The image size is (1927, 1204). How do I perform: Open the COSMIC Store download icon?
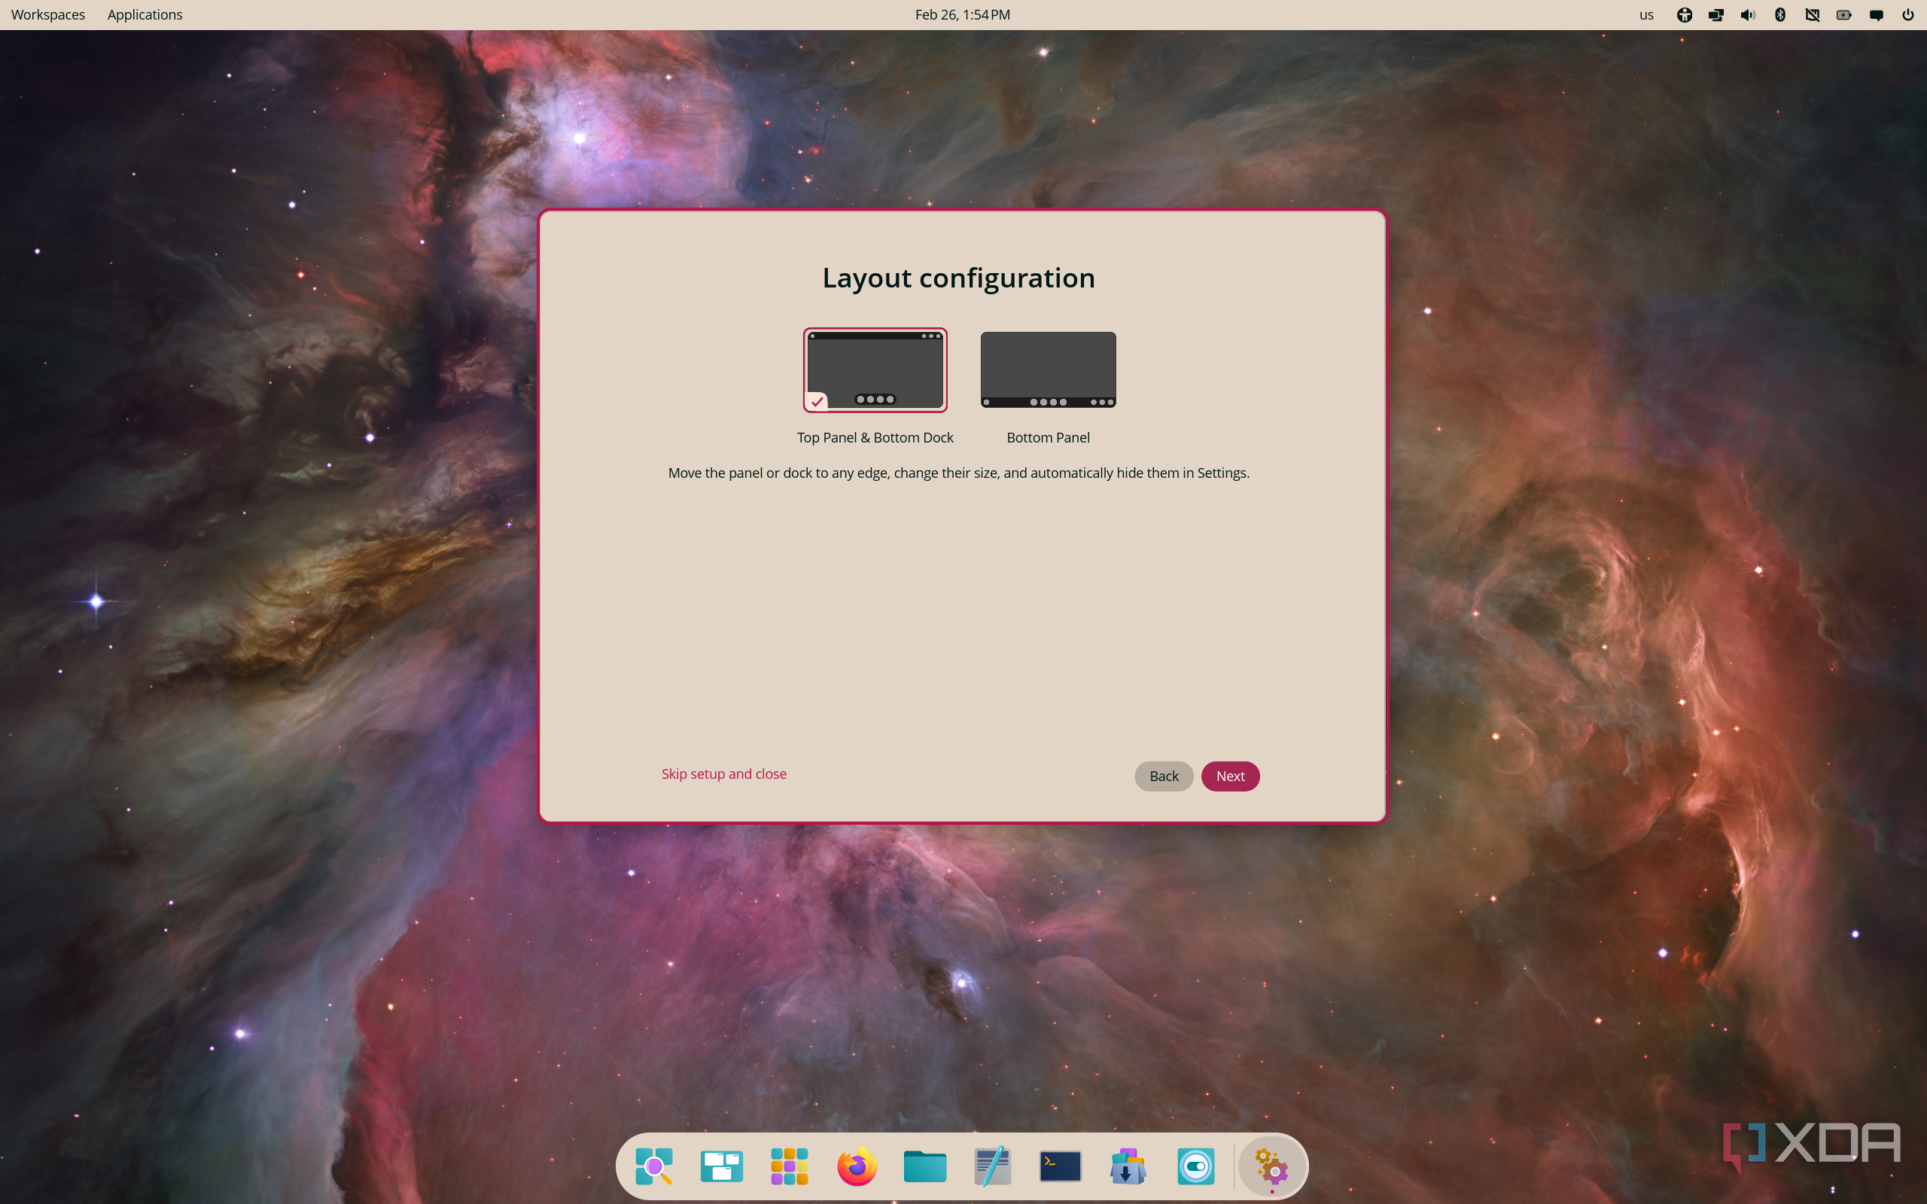[1128, 1166]
